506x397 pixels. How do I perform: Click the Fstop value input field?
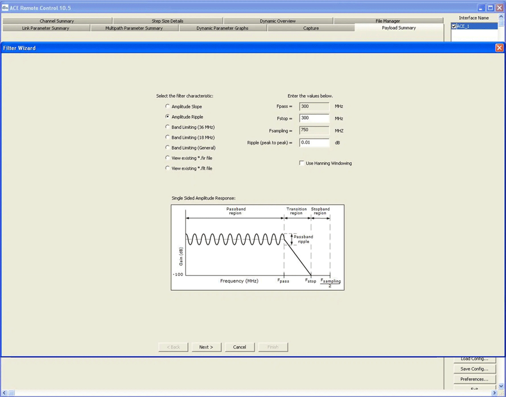tap(314, 118)
